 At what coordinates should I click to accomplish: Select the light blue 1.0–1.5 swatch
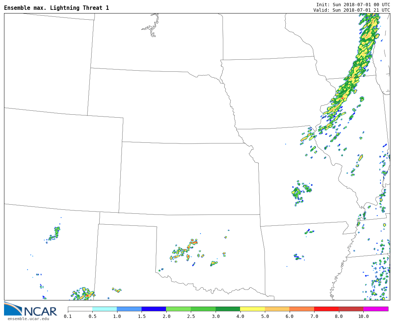[x=130, y=309]
